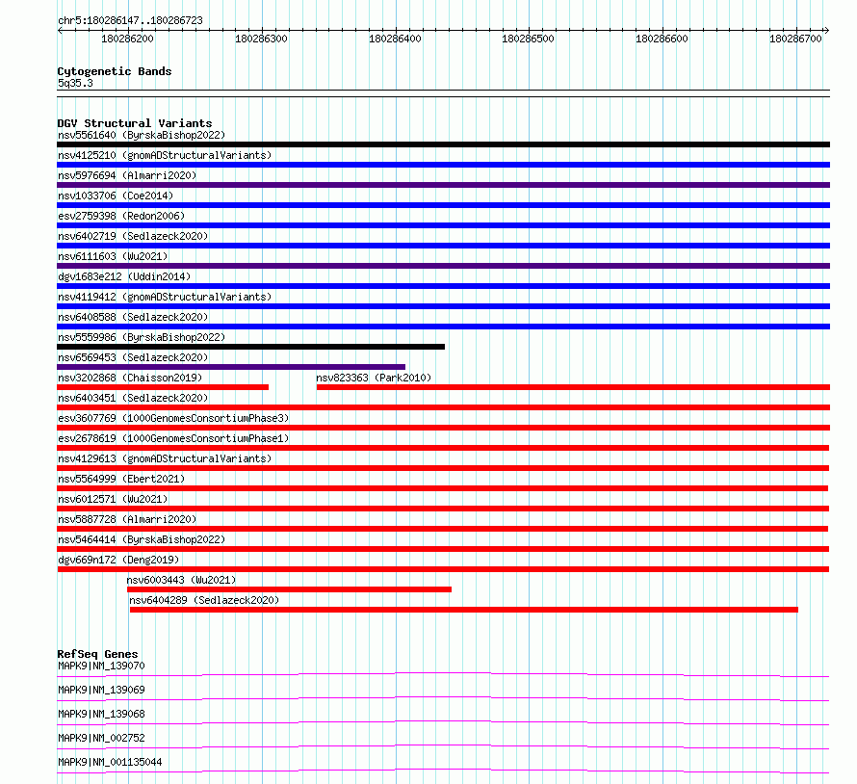Select the purple nsv5976694 variant bar
This screenshot has width=857, height=784.
pos(443,185)
